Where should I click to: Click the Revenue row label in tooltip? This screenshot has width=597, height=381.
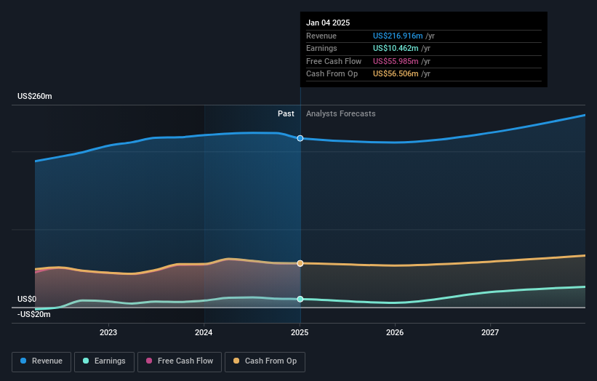(x=321, y=36)
